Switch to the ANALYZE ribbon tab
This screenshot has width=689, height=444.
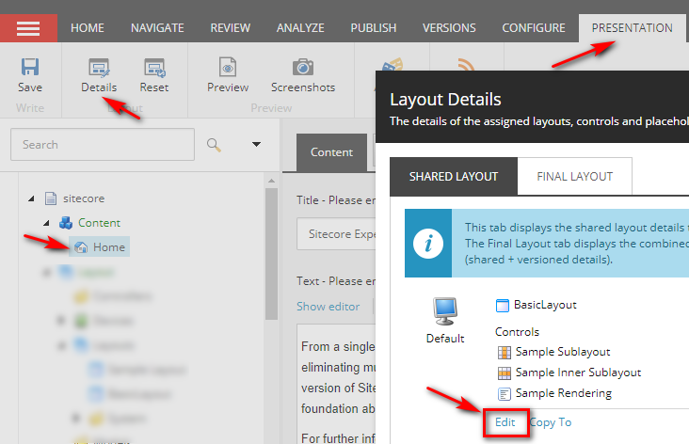click(300, 28)
